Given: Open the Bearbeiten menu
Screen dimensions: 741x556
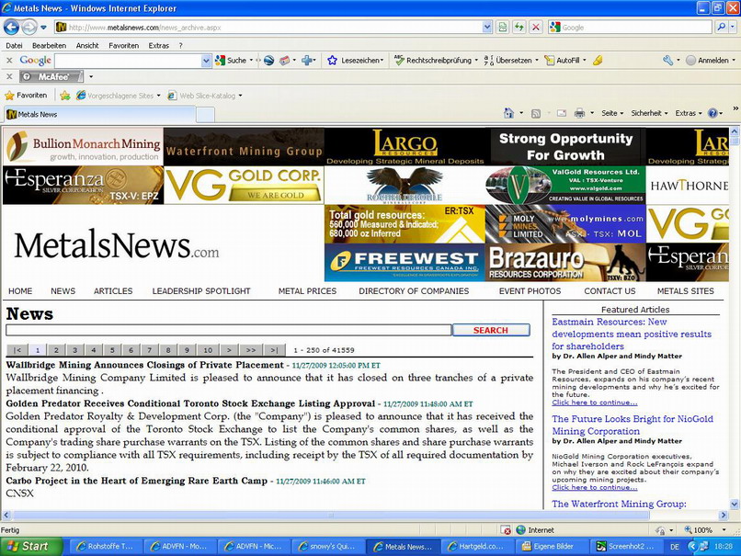Looking at the screenshot, I should click(49, 45).
